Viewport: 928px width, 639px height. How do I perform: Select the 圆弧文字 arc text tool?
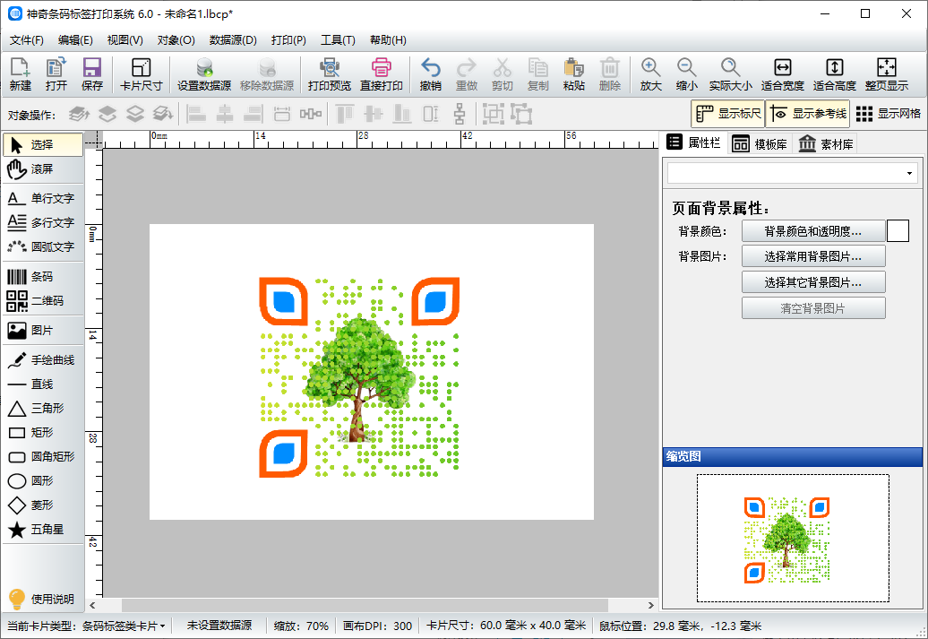[43, 247]
